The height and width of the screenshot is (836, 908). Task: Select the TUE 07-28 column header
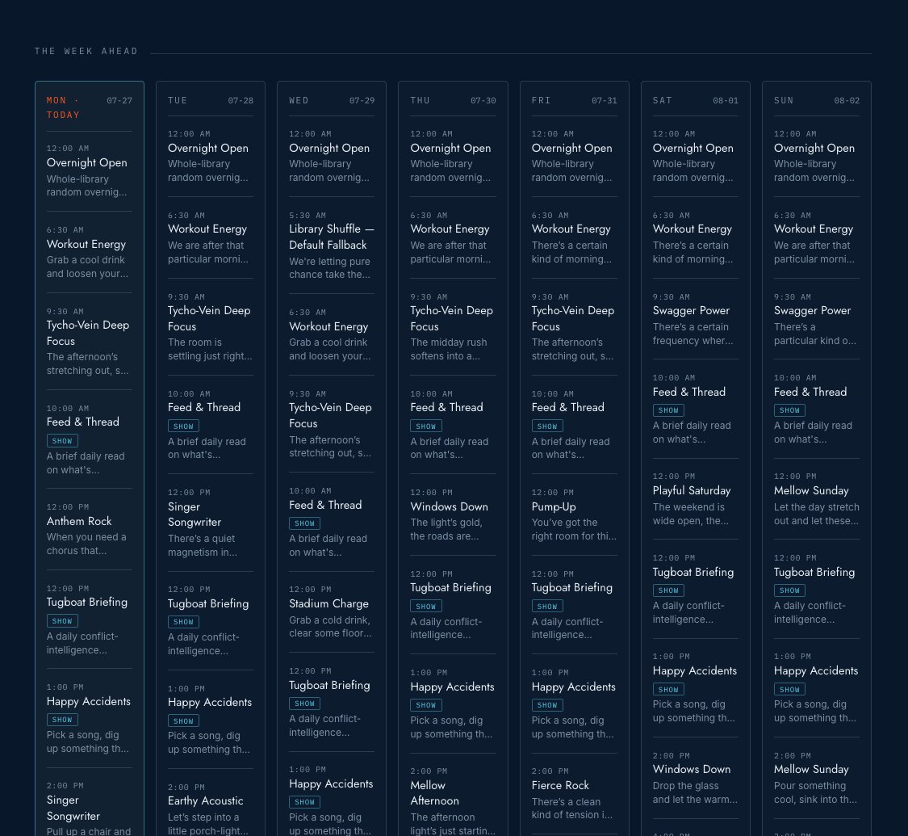point(210,100)
